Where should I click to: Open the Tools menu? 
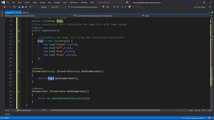[65, 2]
